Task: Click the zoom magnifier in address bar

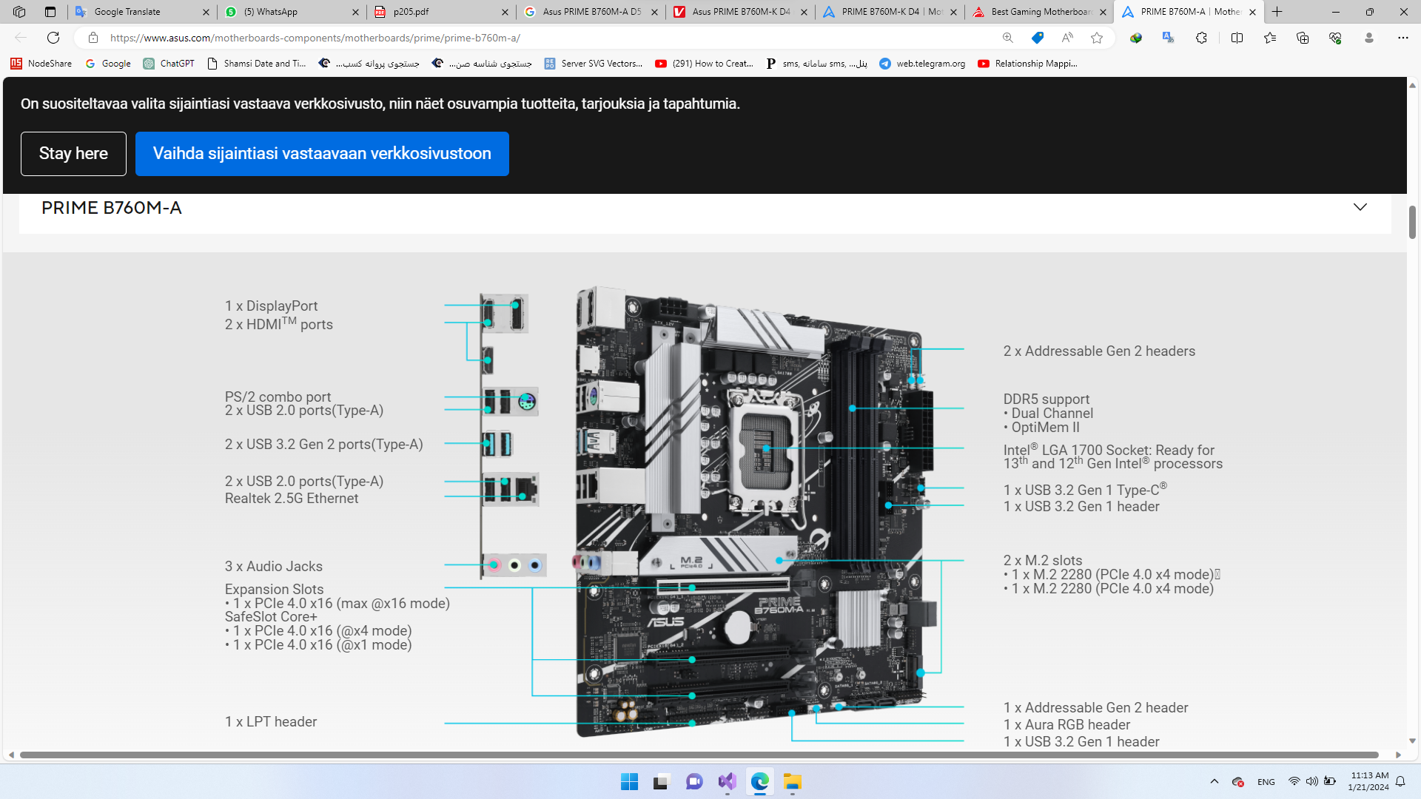Action: point(1007,38)
